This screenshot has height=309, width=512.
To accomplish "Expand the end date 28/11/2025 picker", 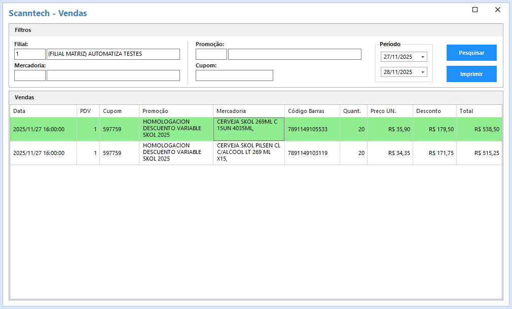I will click(423, 72).
